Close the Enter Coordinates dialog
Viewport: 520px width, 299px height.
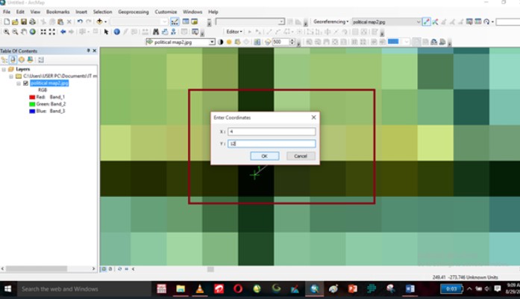313,118
